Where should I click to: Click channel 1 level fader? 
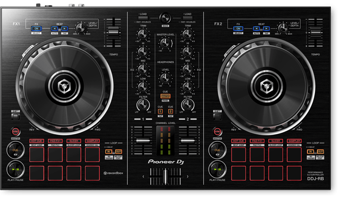(x=143, y=140)
